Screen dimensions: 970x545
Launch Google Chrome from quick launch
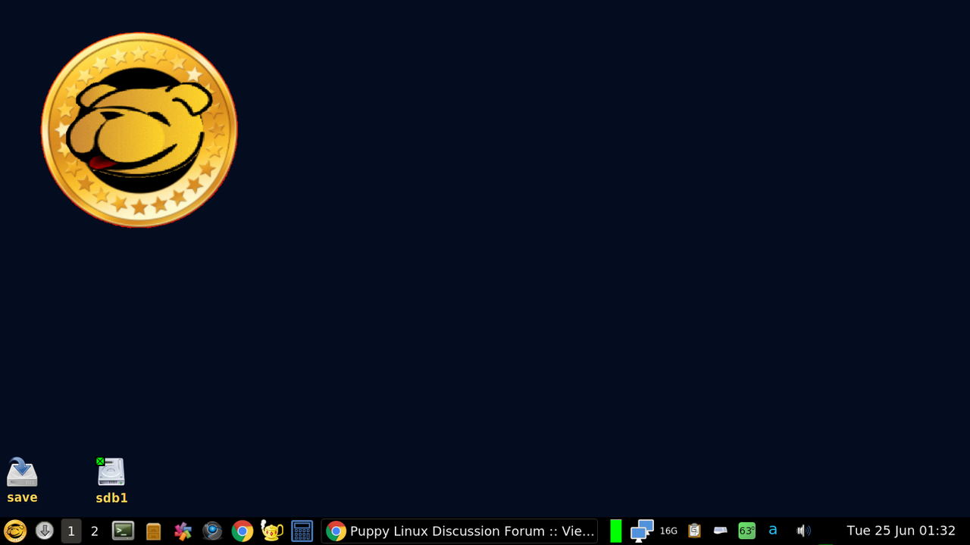(x=242, y=531)
